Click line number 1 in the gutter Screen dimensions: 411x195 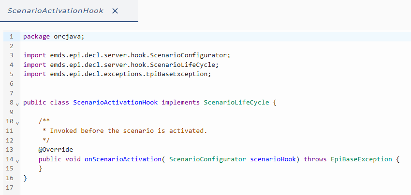point(11,37)
